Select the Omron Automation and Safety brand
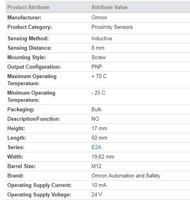 tap(126, 175)
